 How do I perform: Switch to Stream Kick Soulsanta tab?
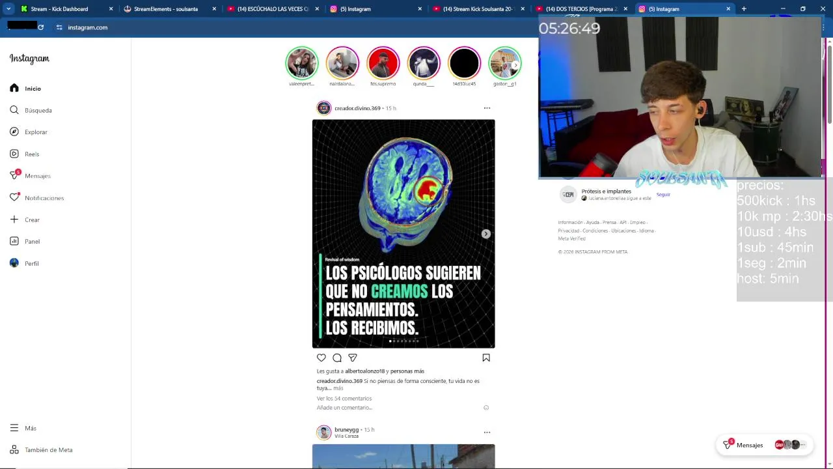click(478, 9)
